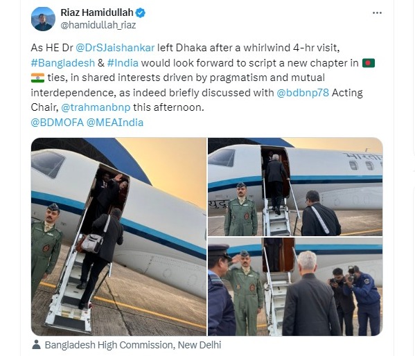Viewport: 415px width, 356px height.
Task: Open the @bdbnp78 mention
Action: (303, 93)
